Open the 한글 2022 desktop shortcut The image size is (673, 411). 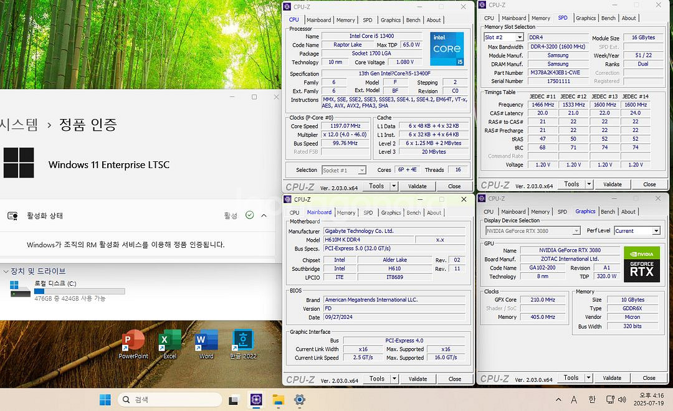(243, 344)
